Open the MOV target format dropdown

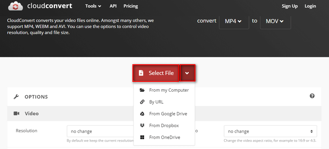click(275, 21)
